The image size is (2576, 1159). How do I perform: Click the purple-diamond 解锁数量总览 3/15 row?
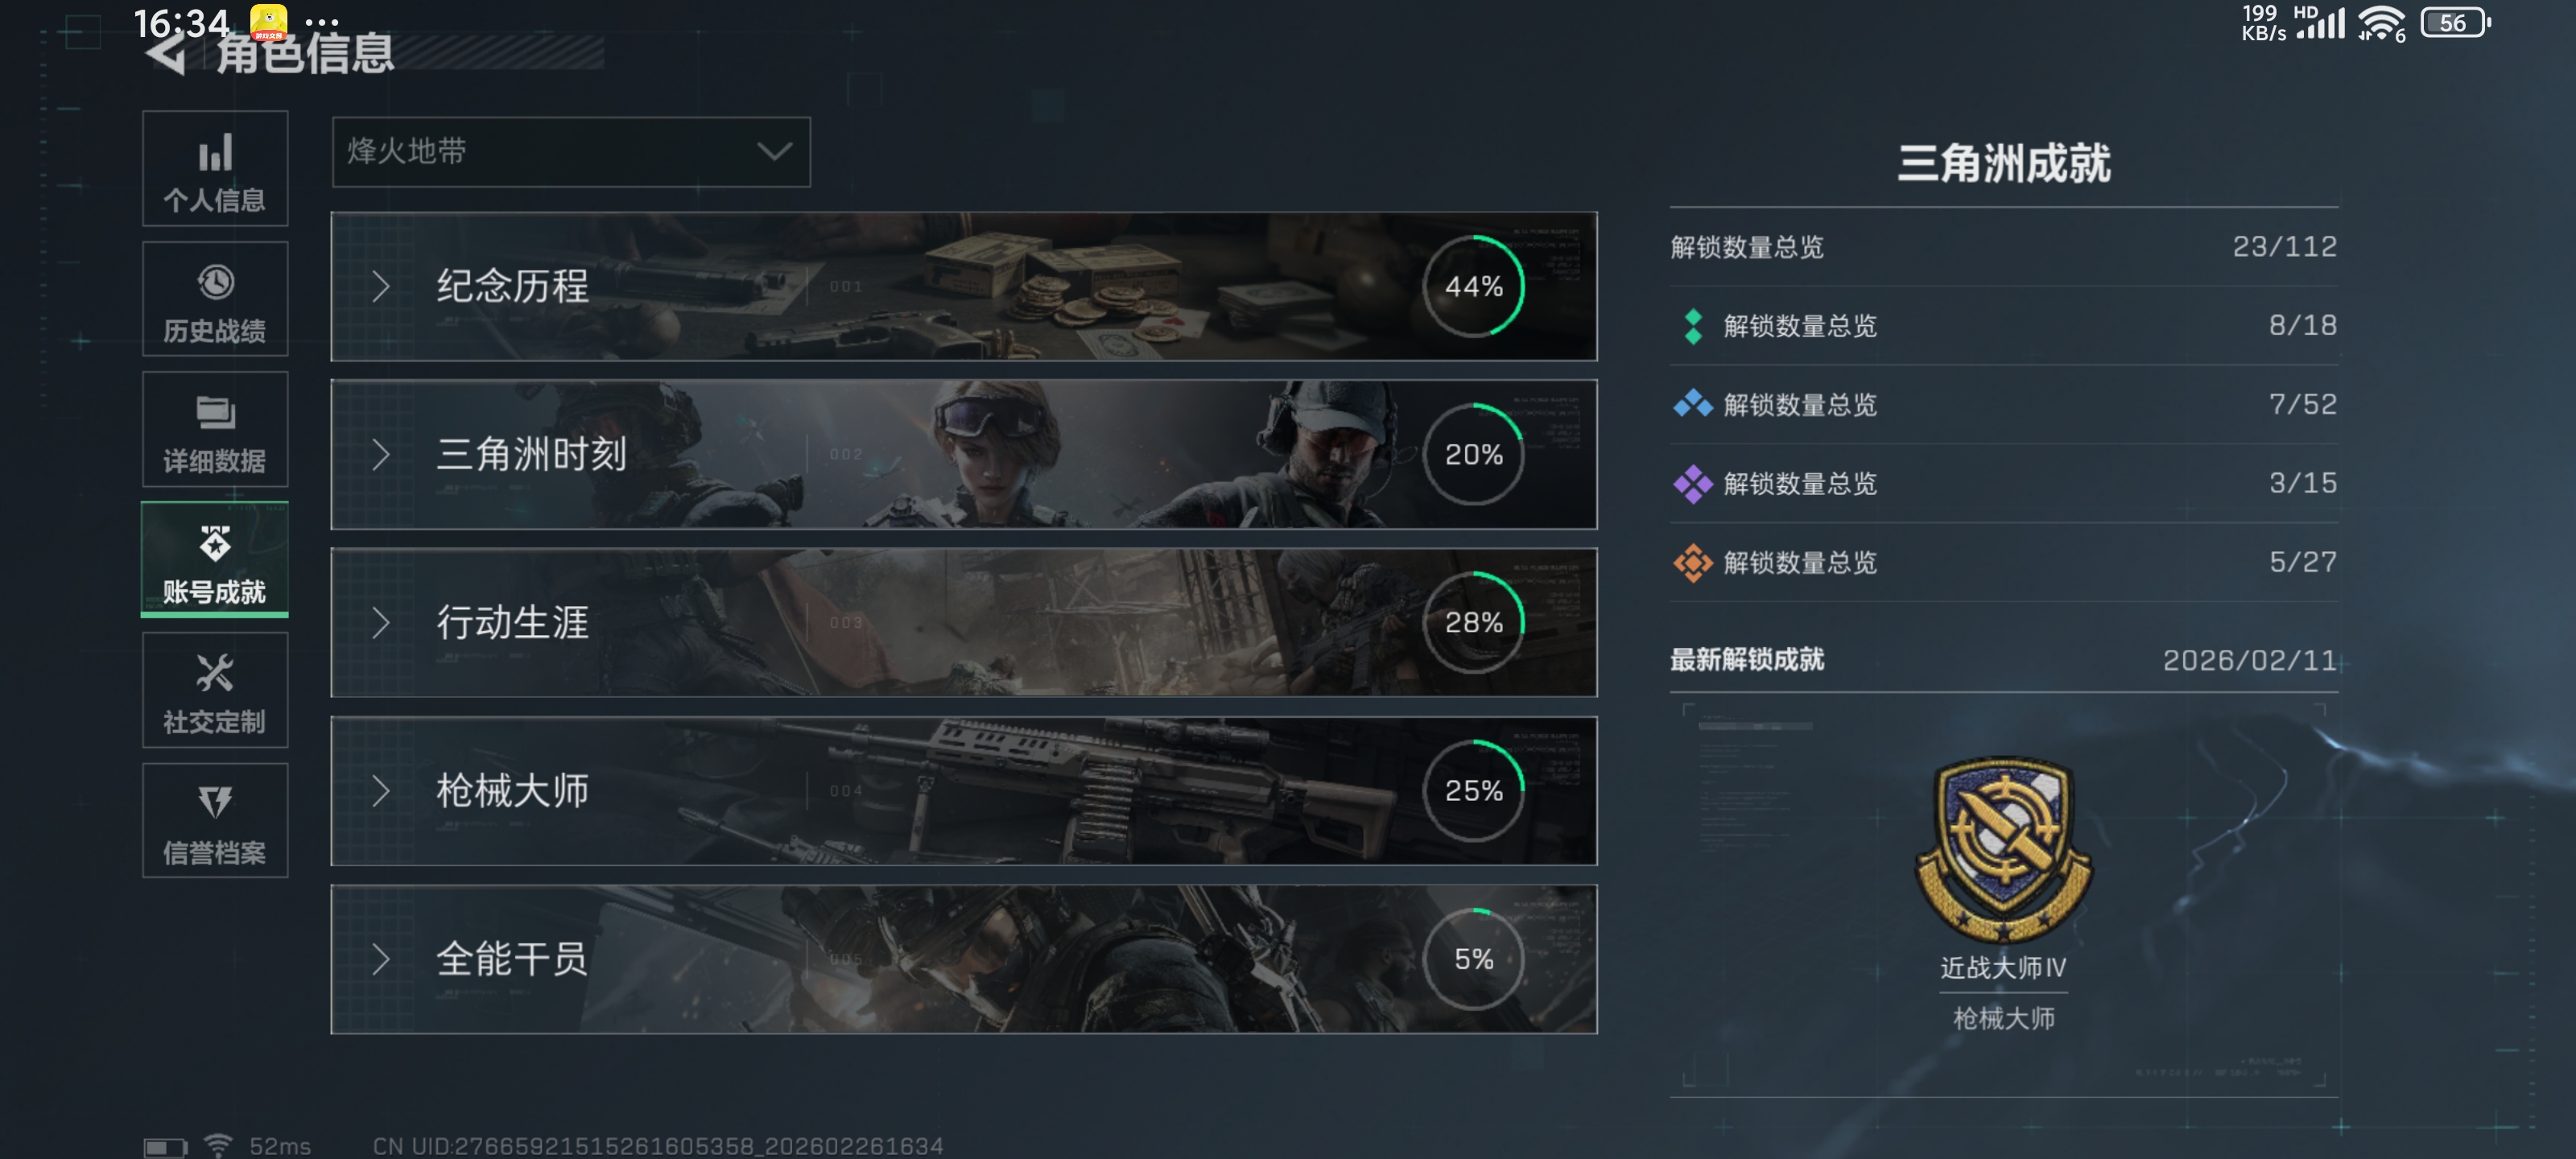point(2004,484)
